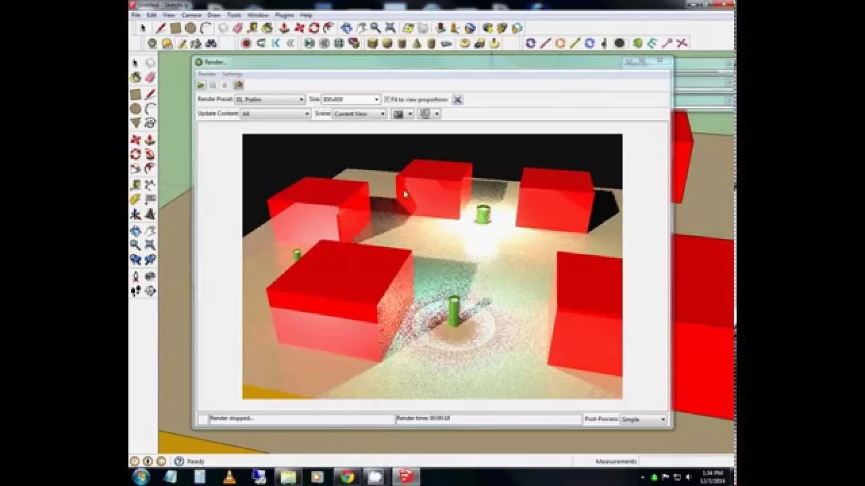The height and width of the screenshot is (486, 865).
Task: Select the Rectangle tool in left toolbar
Action: [x=135, y=94]
